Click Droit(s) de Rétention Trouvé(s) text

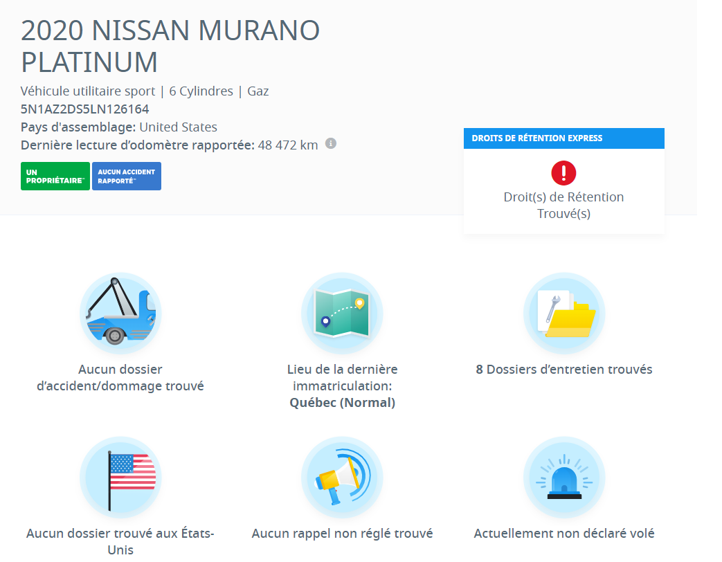point(563,206)
